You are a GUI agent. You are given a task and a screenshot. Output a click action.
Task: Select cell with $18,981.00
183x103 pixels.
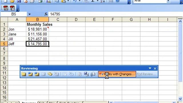pos(37,29)
